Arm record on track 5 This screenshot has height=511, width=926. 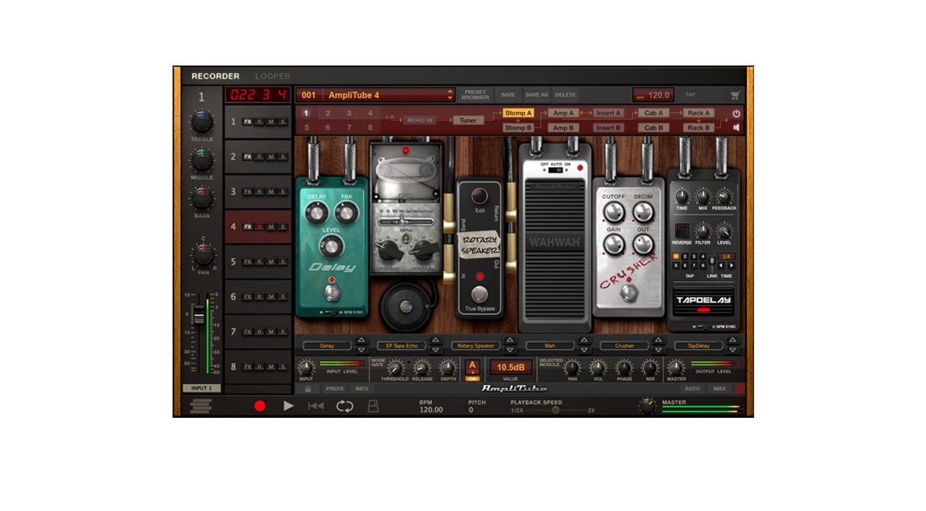coord(260,262)
